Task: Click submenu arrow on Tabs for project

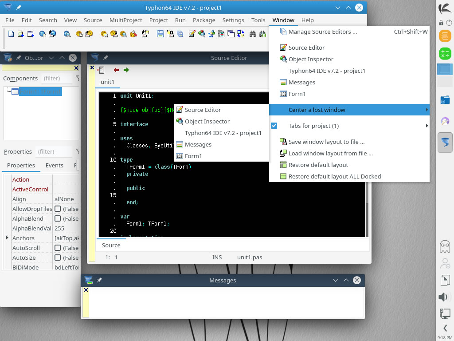Action: (427, 126)
